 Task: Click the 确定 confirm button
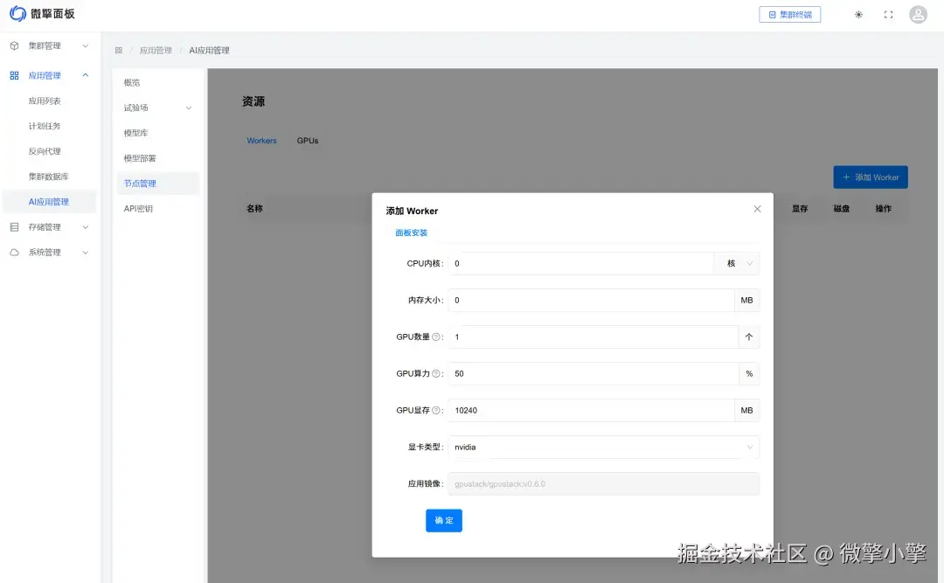443,519
